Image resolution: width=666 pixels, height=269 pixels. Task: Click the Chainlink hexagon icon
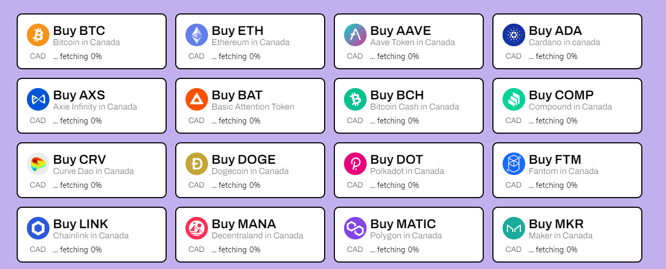pyautogui.click(x=38, y=228)
